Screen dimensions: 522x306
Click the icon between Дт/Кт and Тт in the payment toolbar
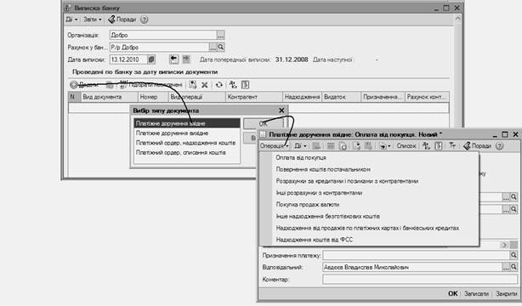coord(439,145)
